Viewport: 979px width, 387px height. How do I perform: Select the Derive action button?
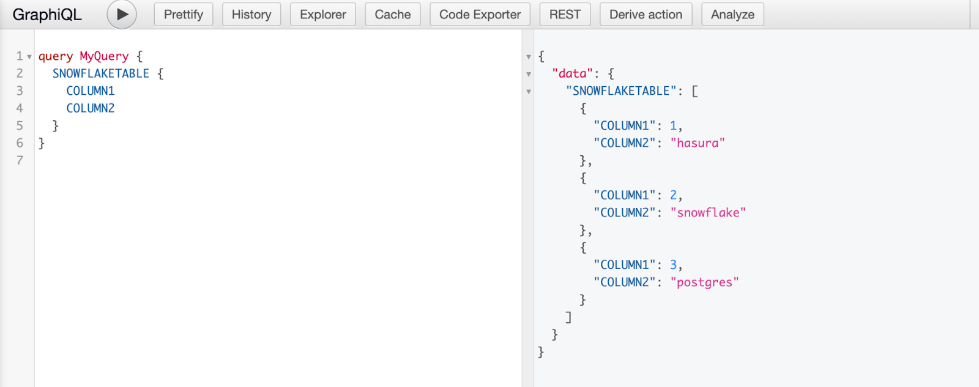[x=646, y=15]
